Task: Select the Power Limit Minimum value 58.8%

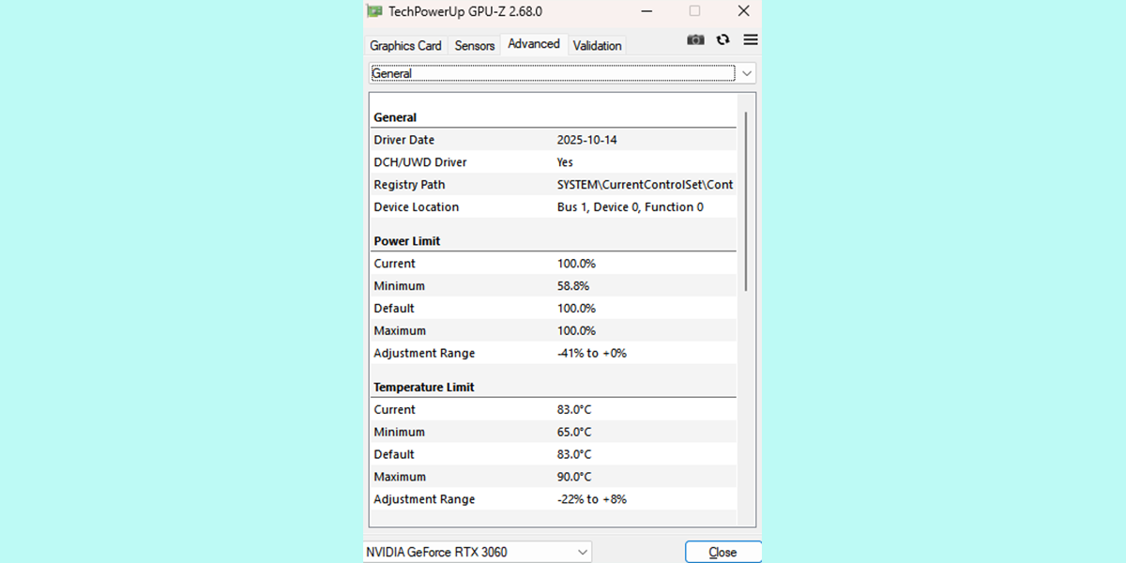Action: pyautogui.click(x=573, y=286)
